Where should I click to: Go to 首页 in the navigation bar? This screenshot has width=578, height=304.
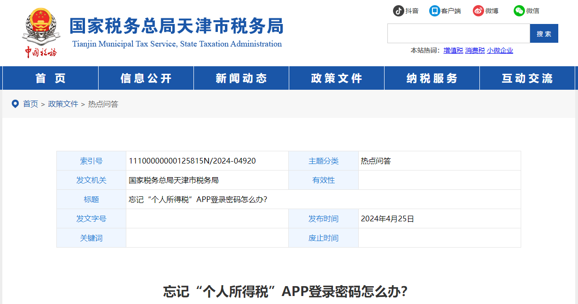50,78
